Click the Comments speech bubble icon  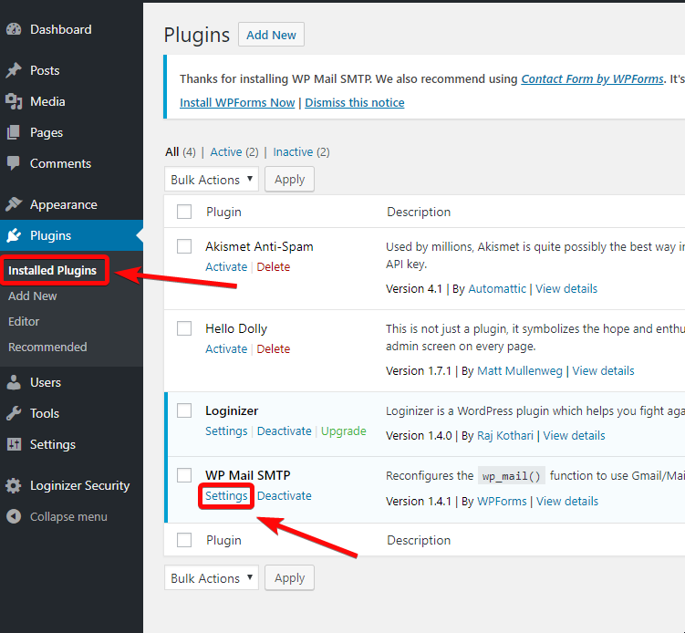[14, 163]
